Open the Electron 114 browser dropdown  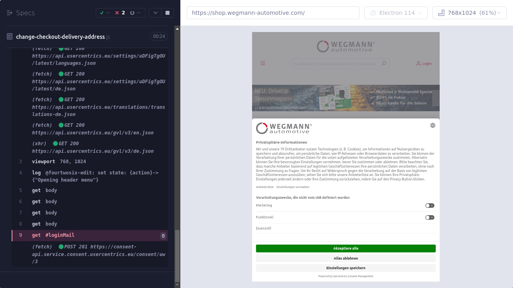[x=396, y=13]
